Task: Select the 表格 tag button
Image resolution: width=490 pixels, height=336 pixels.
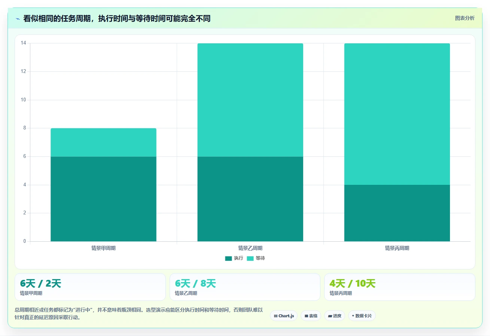Action: 311,316
